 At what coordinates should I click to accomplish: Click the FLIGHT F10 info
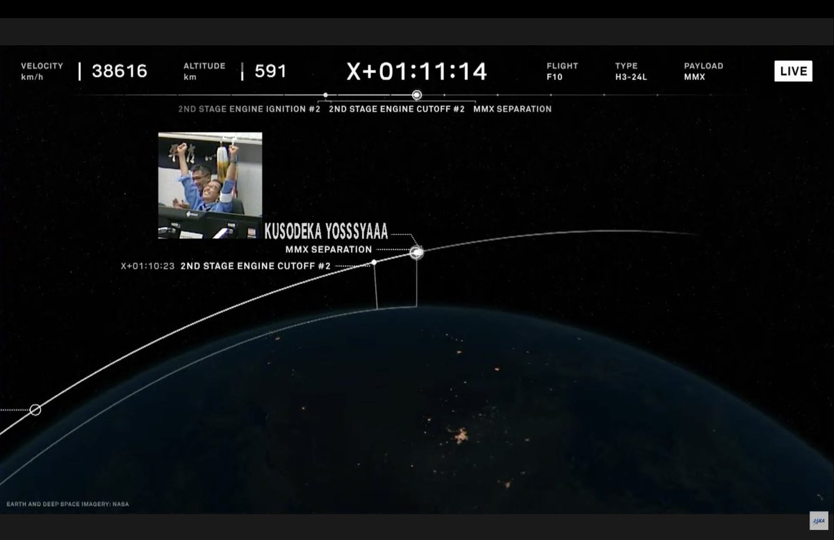point(562,71)
